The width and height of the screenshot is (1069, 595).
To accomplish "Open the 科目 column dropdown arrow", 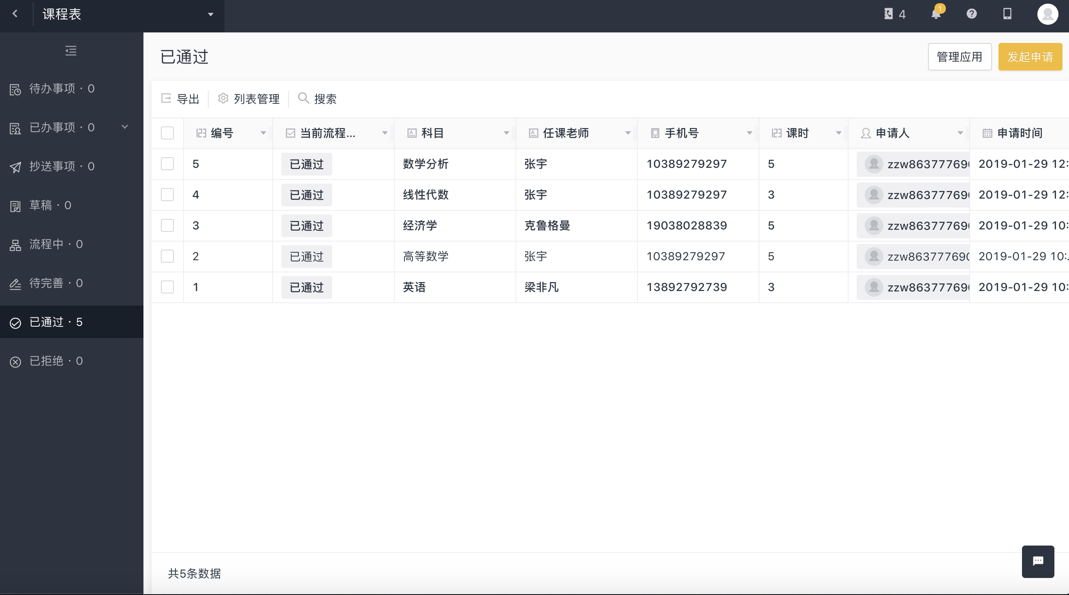I will 506,133.
